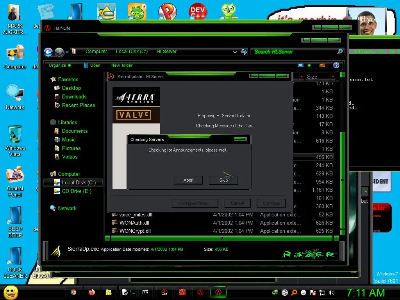Open the view options dropdown dot
This screenshot has width=400, height=300.
(x=309, y=65)
